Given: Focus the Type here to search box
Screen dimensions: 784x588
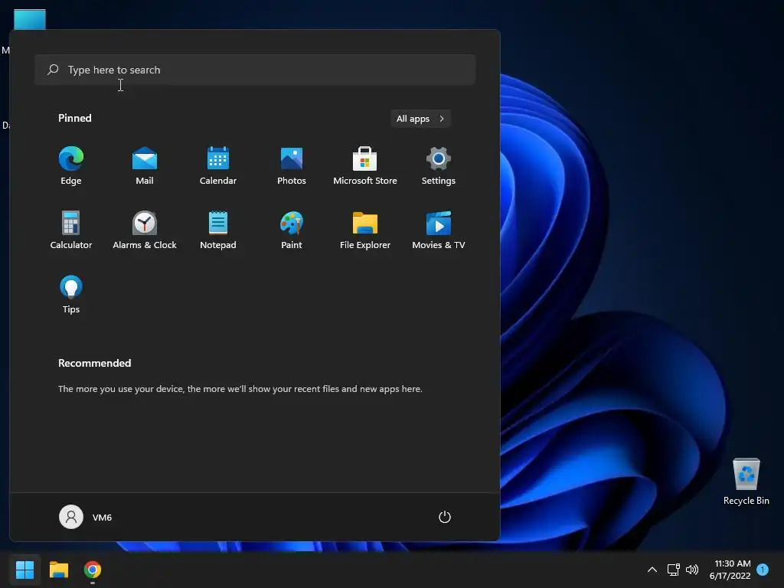Looking at the screenshot, I should pyautogui.click(x=255, y=70).
